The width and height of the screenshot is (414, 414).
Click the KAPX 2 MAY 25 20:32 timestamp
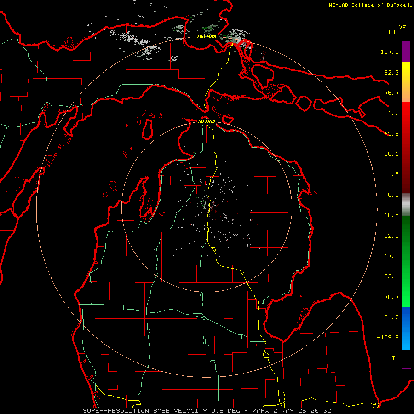(x=292, y=411)
